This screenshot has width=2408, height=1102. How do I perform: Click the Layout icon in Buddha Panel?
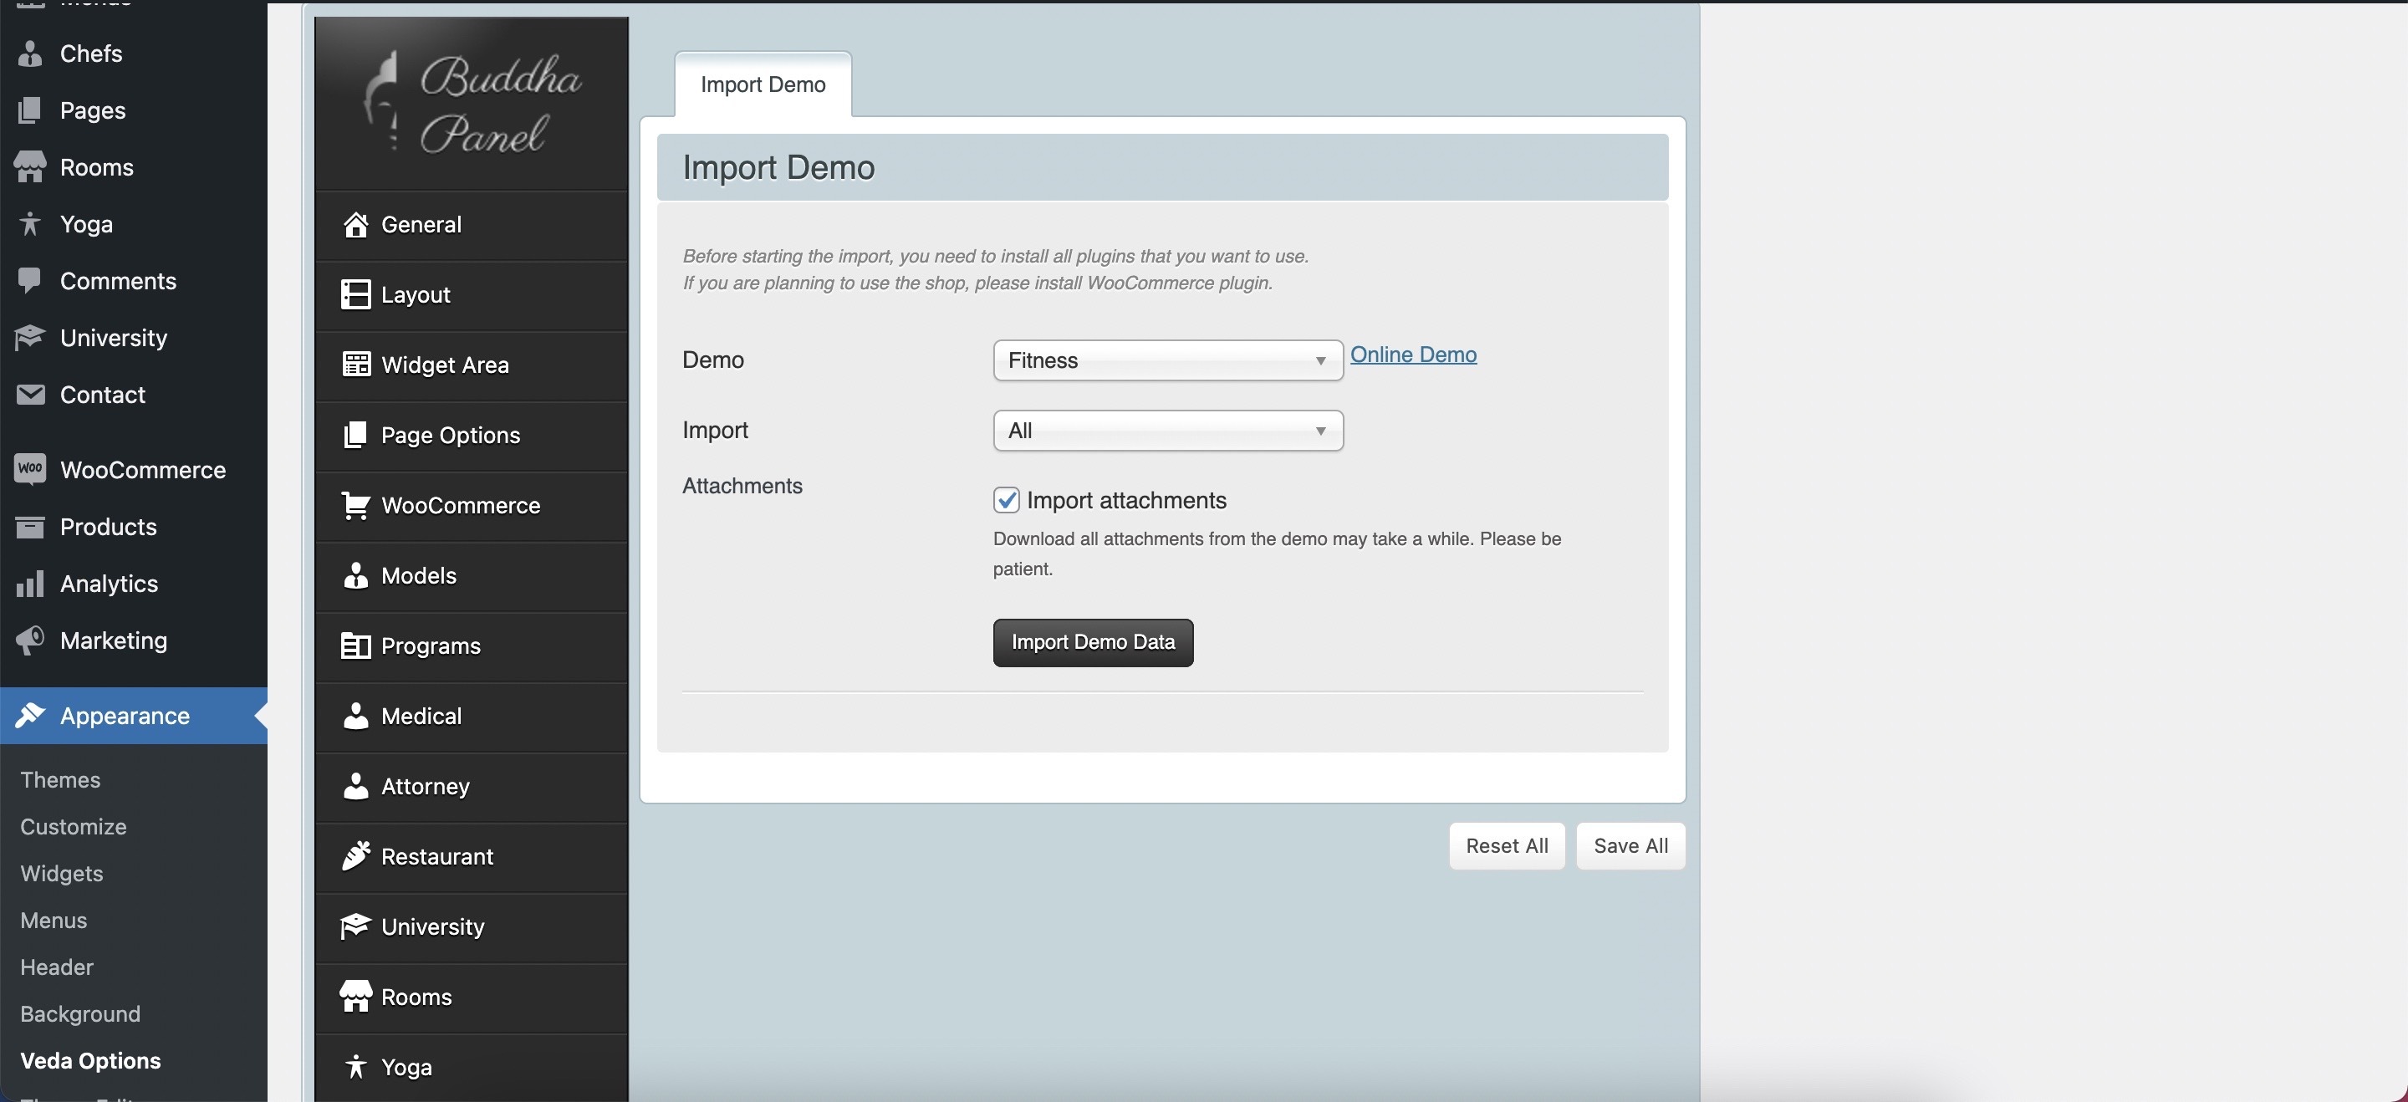355,294
